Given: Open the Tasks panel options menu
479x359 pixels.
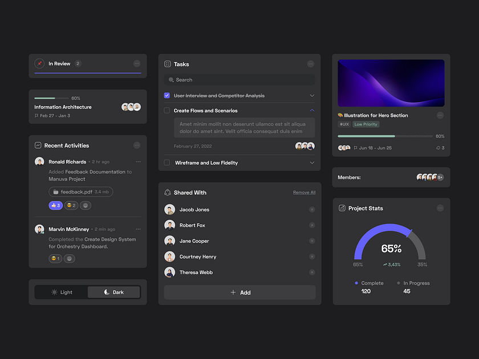Looking at the screenshot, I should tap(311, 64).
